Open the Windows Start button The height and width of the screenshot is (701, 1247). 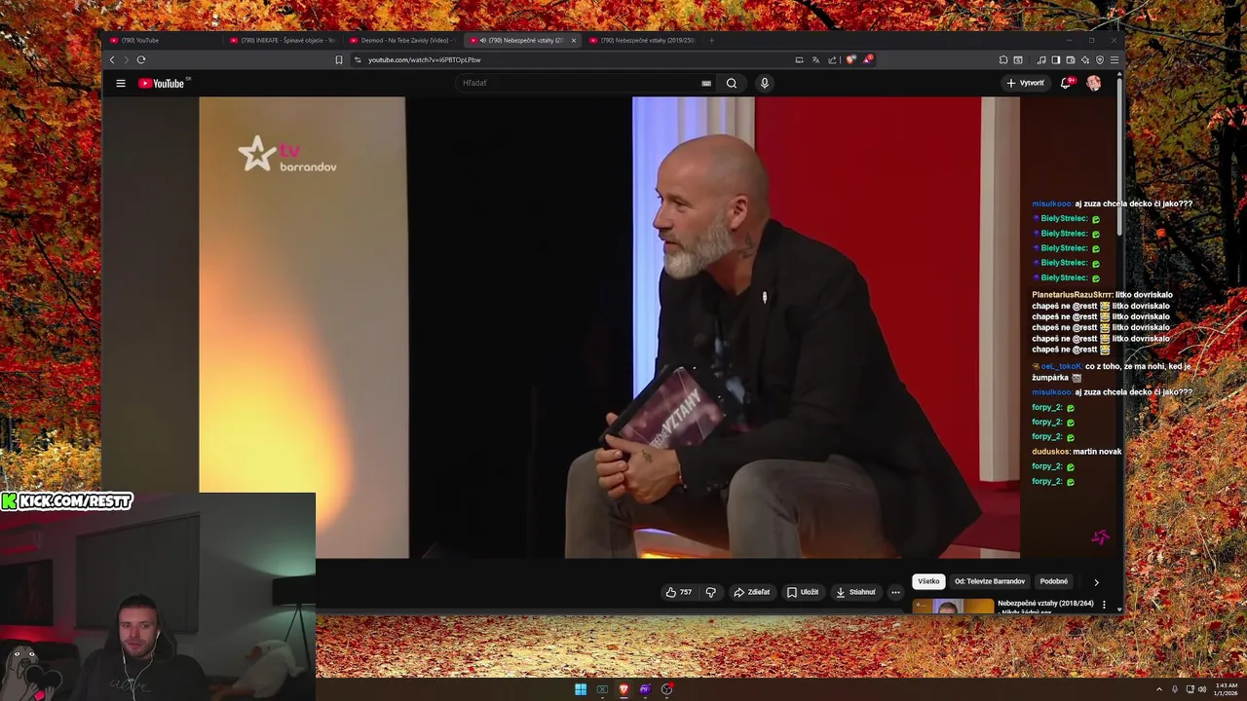click(x=581, y=689)
